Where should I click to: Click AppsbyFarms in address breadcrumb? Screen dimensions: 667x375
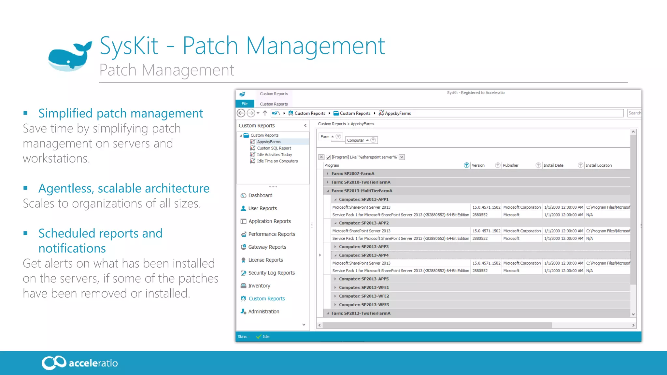click(x=398, y=113)
